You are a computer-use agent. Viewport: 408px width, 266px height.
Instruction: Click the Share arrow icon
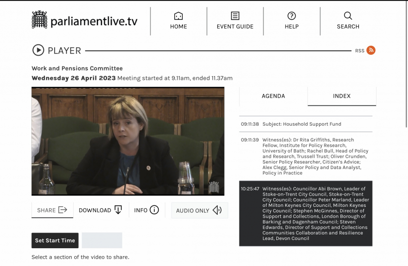(63, 210)
